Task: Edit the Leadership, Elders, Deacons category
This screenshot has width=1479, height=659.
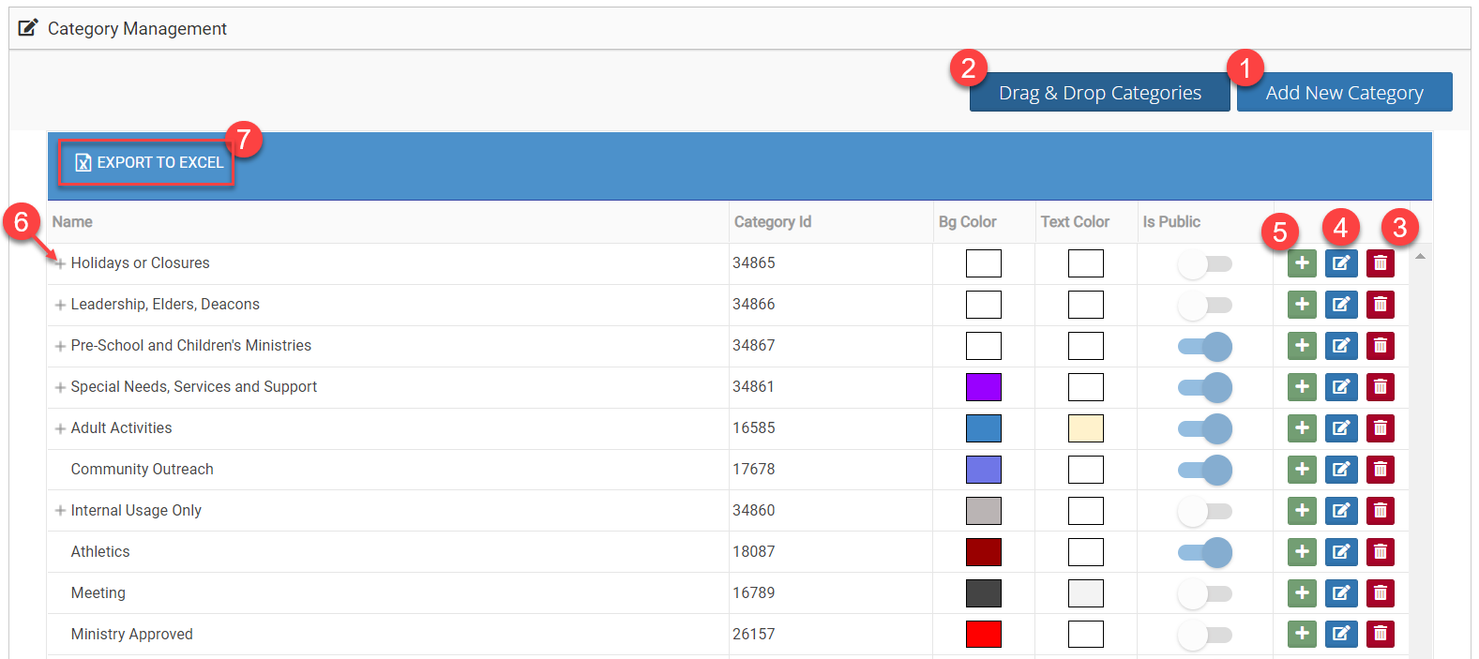Action: click(1340, 305)
